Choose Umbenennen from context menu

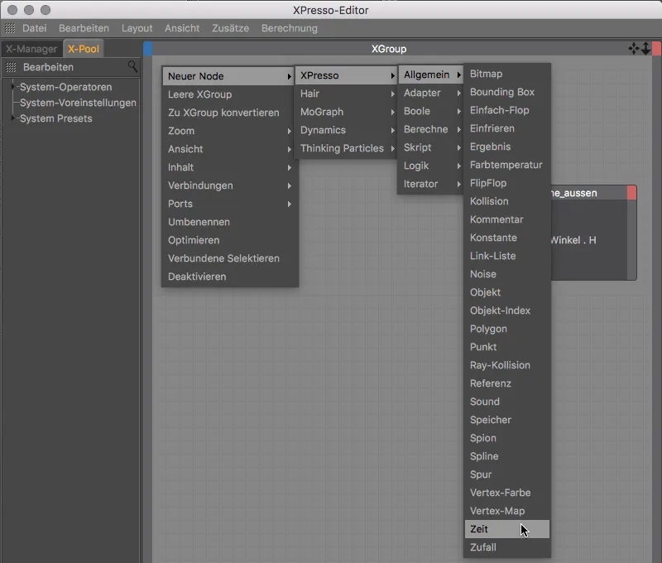[229, 222]
